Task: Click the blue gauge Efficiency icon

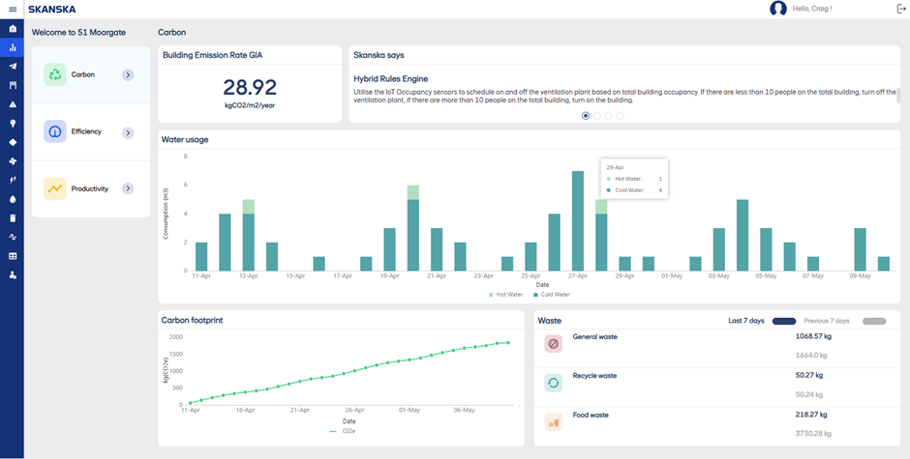Action: [x=55, y=131]
